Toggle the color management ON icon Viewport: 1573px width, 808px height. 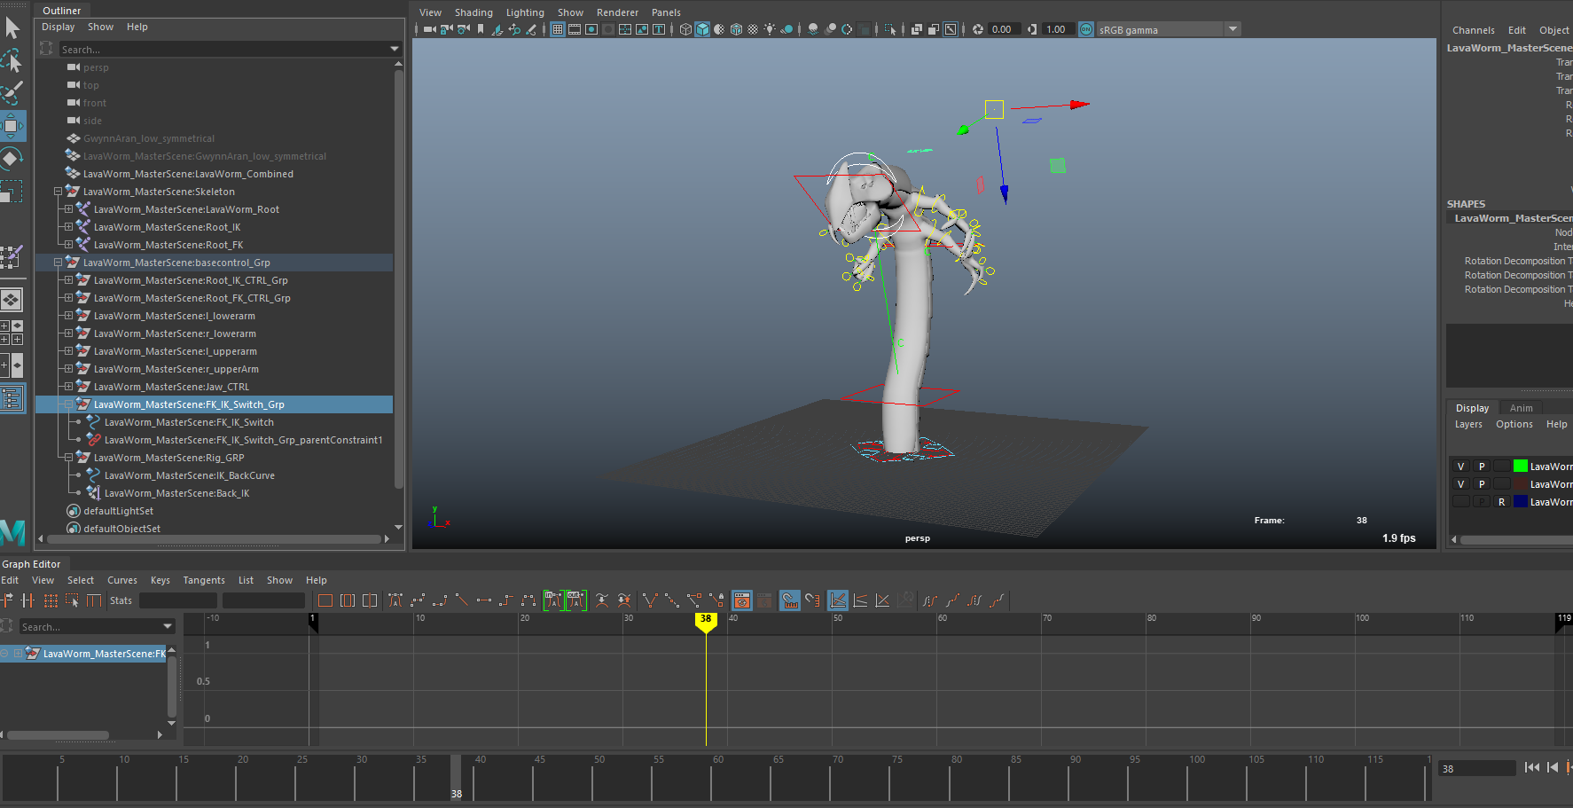1085,29
